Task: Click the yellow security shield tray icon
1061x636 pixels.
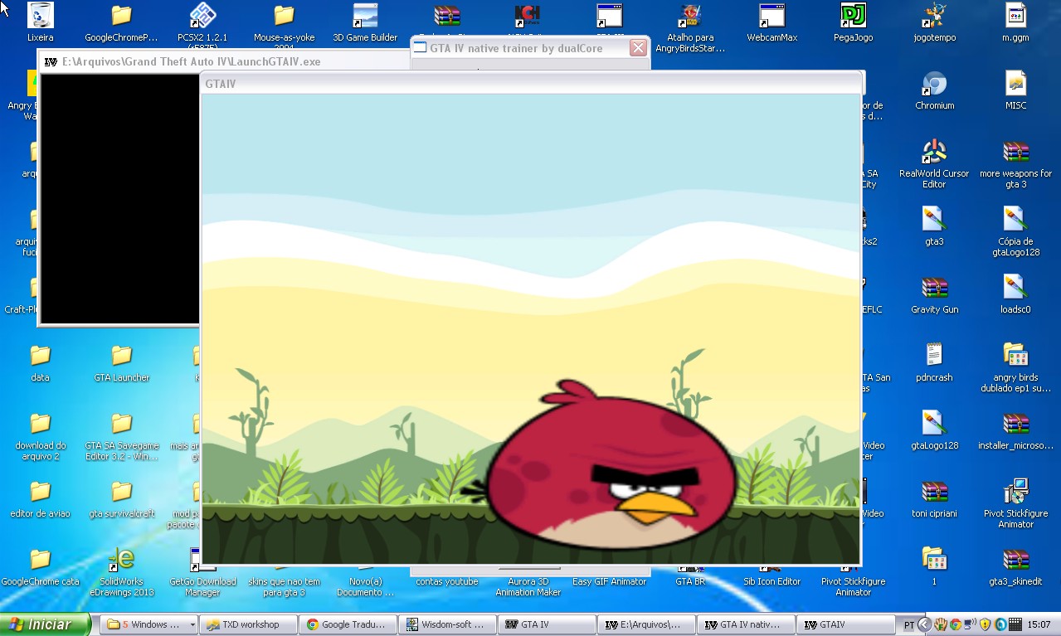Action: point(985,624)
